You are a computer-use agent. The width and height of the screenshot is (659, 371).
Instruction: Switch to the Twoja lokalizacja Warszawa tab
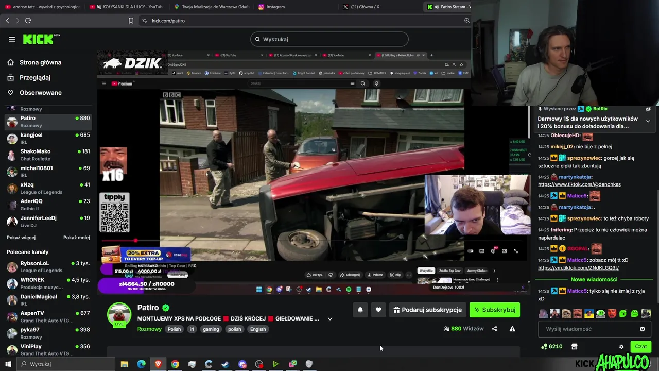(211, 7)
